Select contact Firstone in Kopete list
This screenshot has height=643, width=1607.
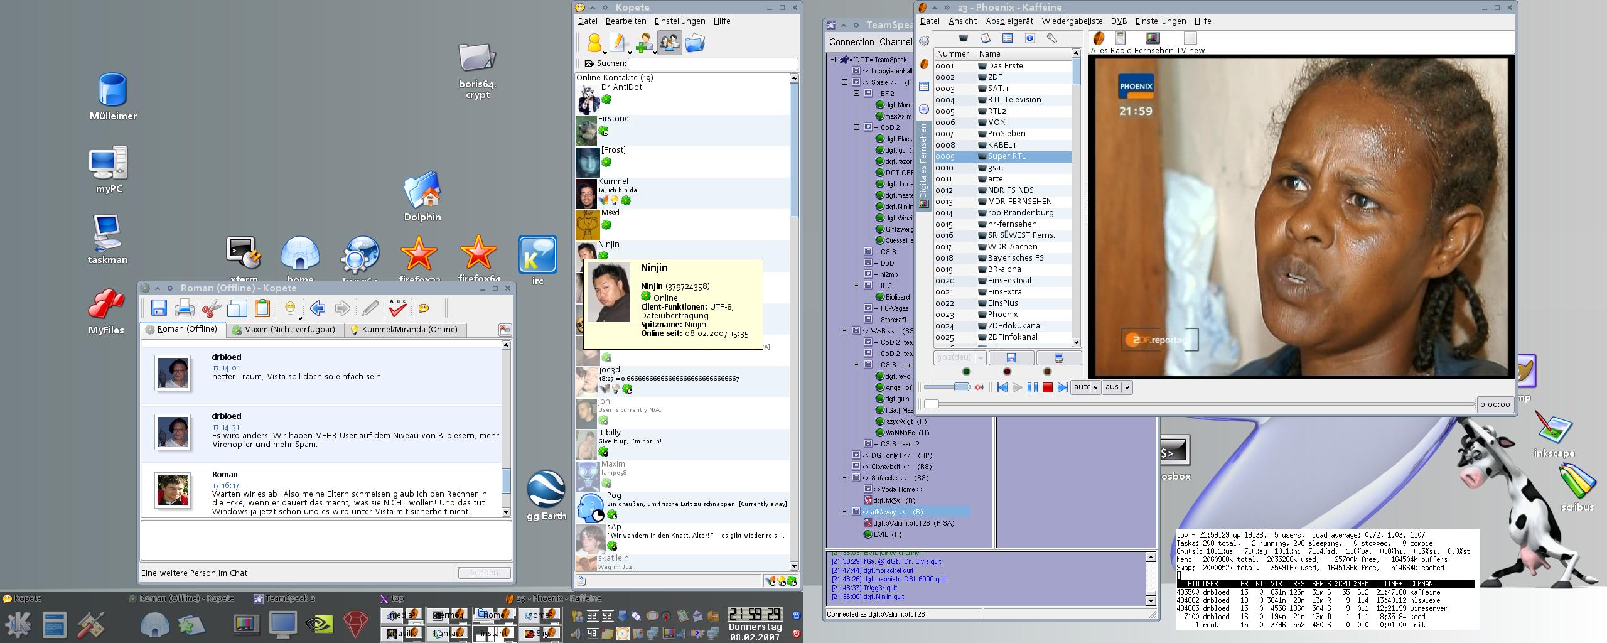(682, 130)
